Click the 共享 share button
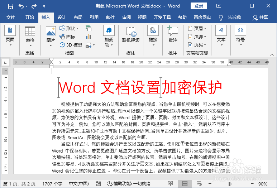277x188 pixels. coord(260,18)
